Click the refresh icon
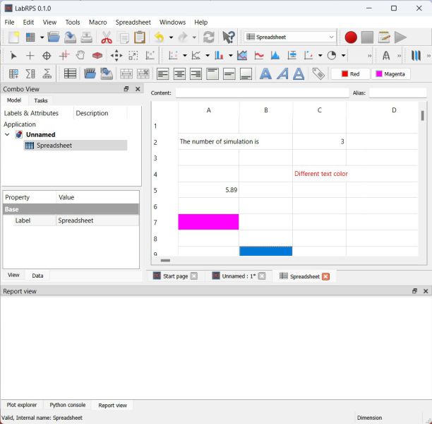432x424 pixels. [x=208, y=37]
